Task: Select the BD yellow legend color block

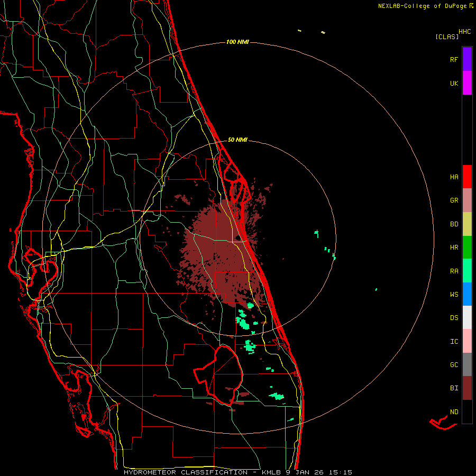Action: coord(467,224)
